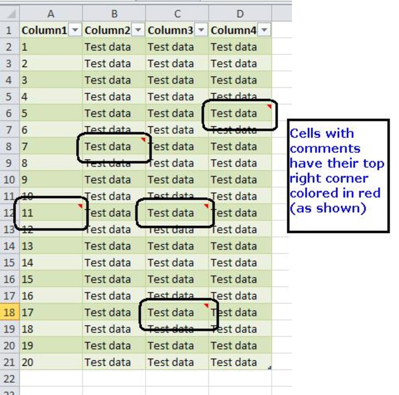Click the blue comments annotation text box

(x=338, y=176)
